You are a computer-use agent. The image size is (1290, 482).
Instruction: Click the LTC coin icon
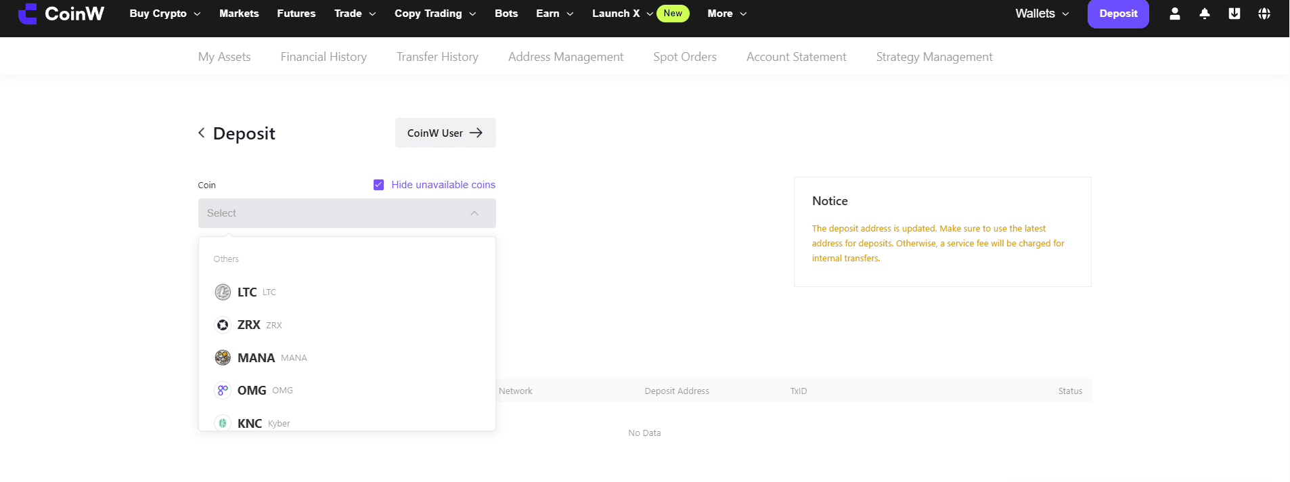pos(223,292)
